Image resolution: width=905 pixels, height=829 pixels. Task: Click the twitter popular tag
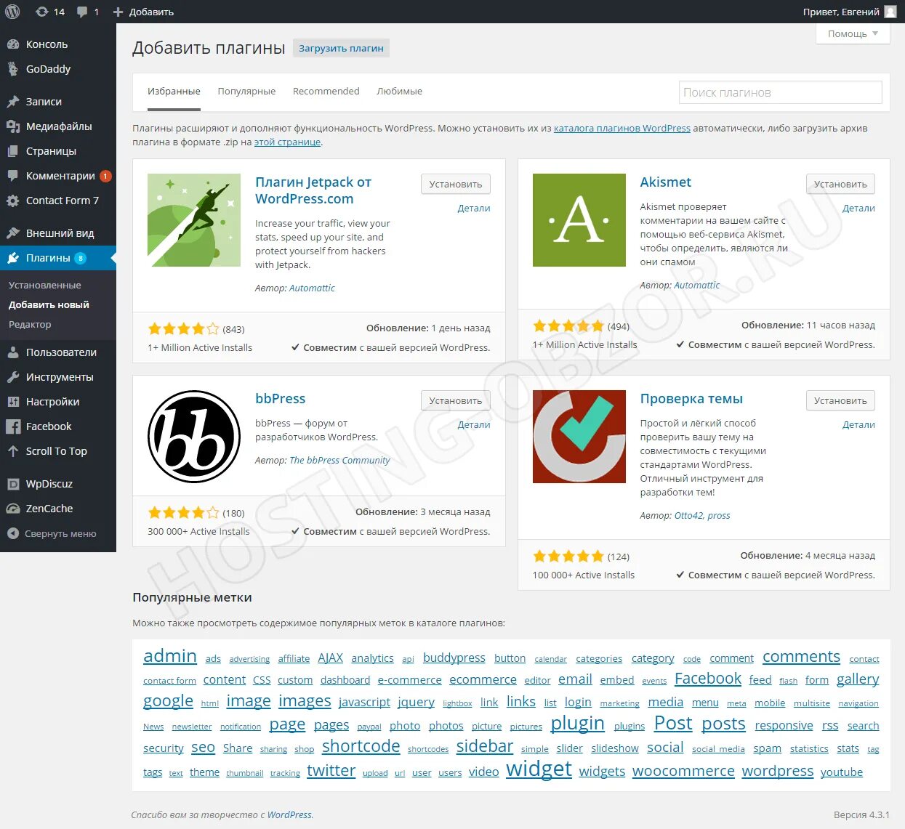pos(331,771)
